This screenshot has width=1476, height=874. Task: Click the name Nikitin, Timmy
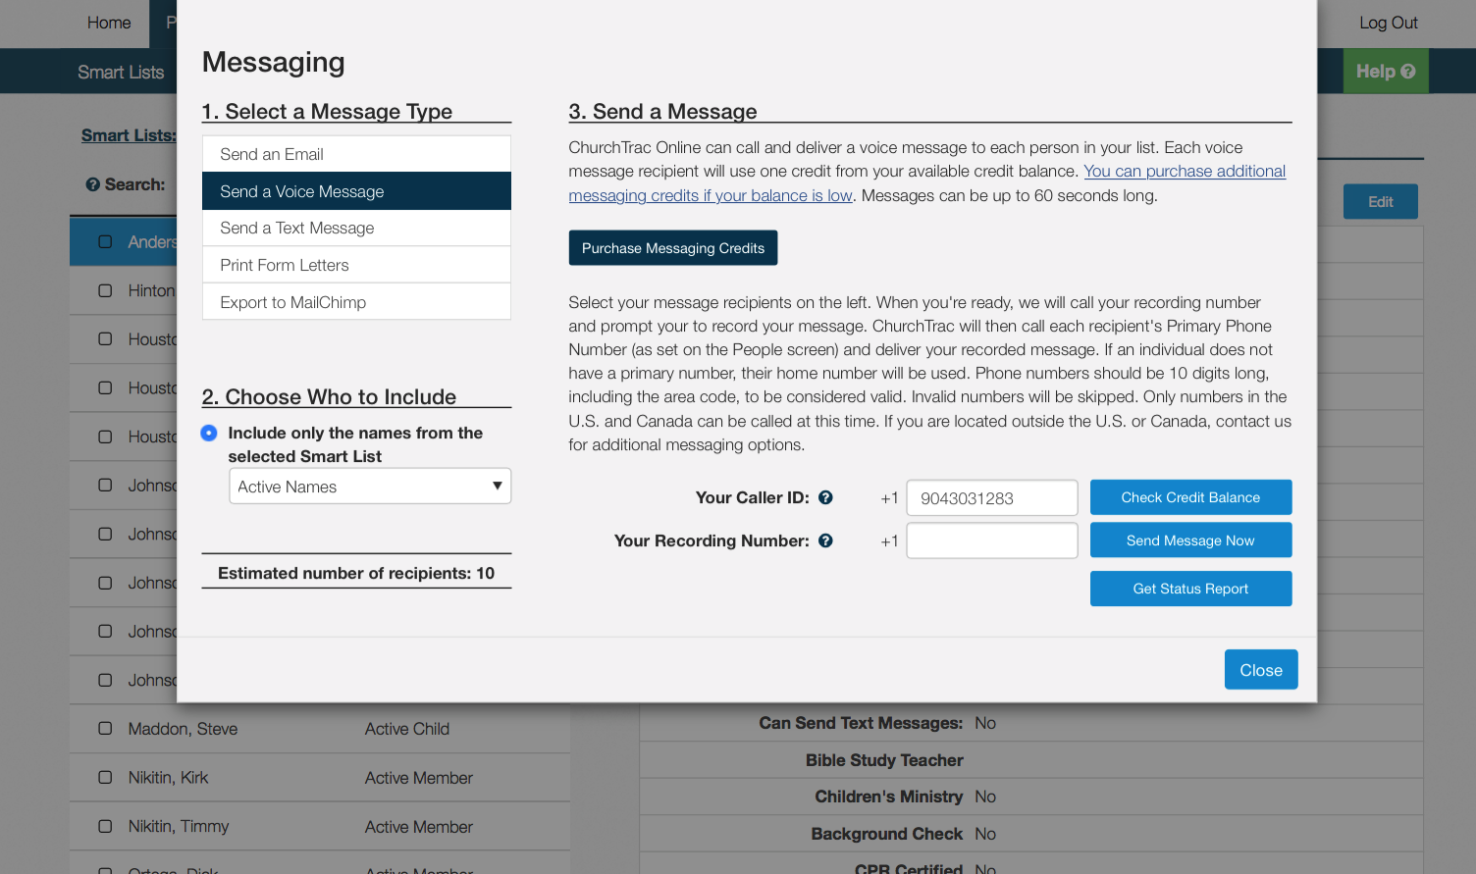[x=179, y=827]
